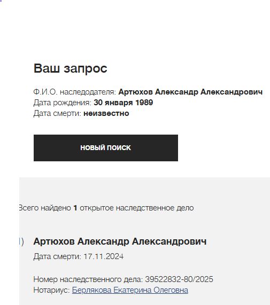Screen dimensions: 270x305
Task: Click result heading Артюхов Александр Александрович
Action: click(120, 241)
